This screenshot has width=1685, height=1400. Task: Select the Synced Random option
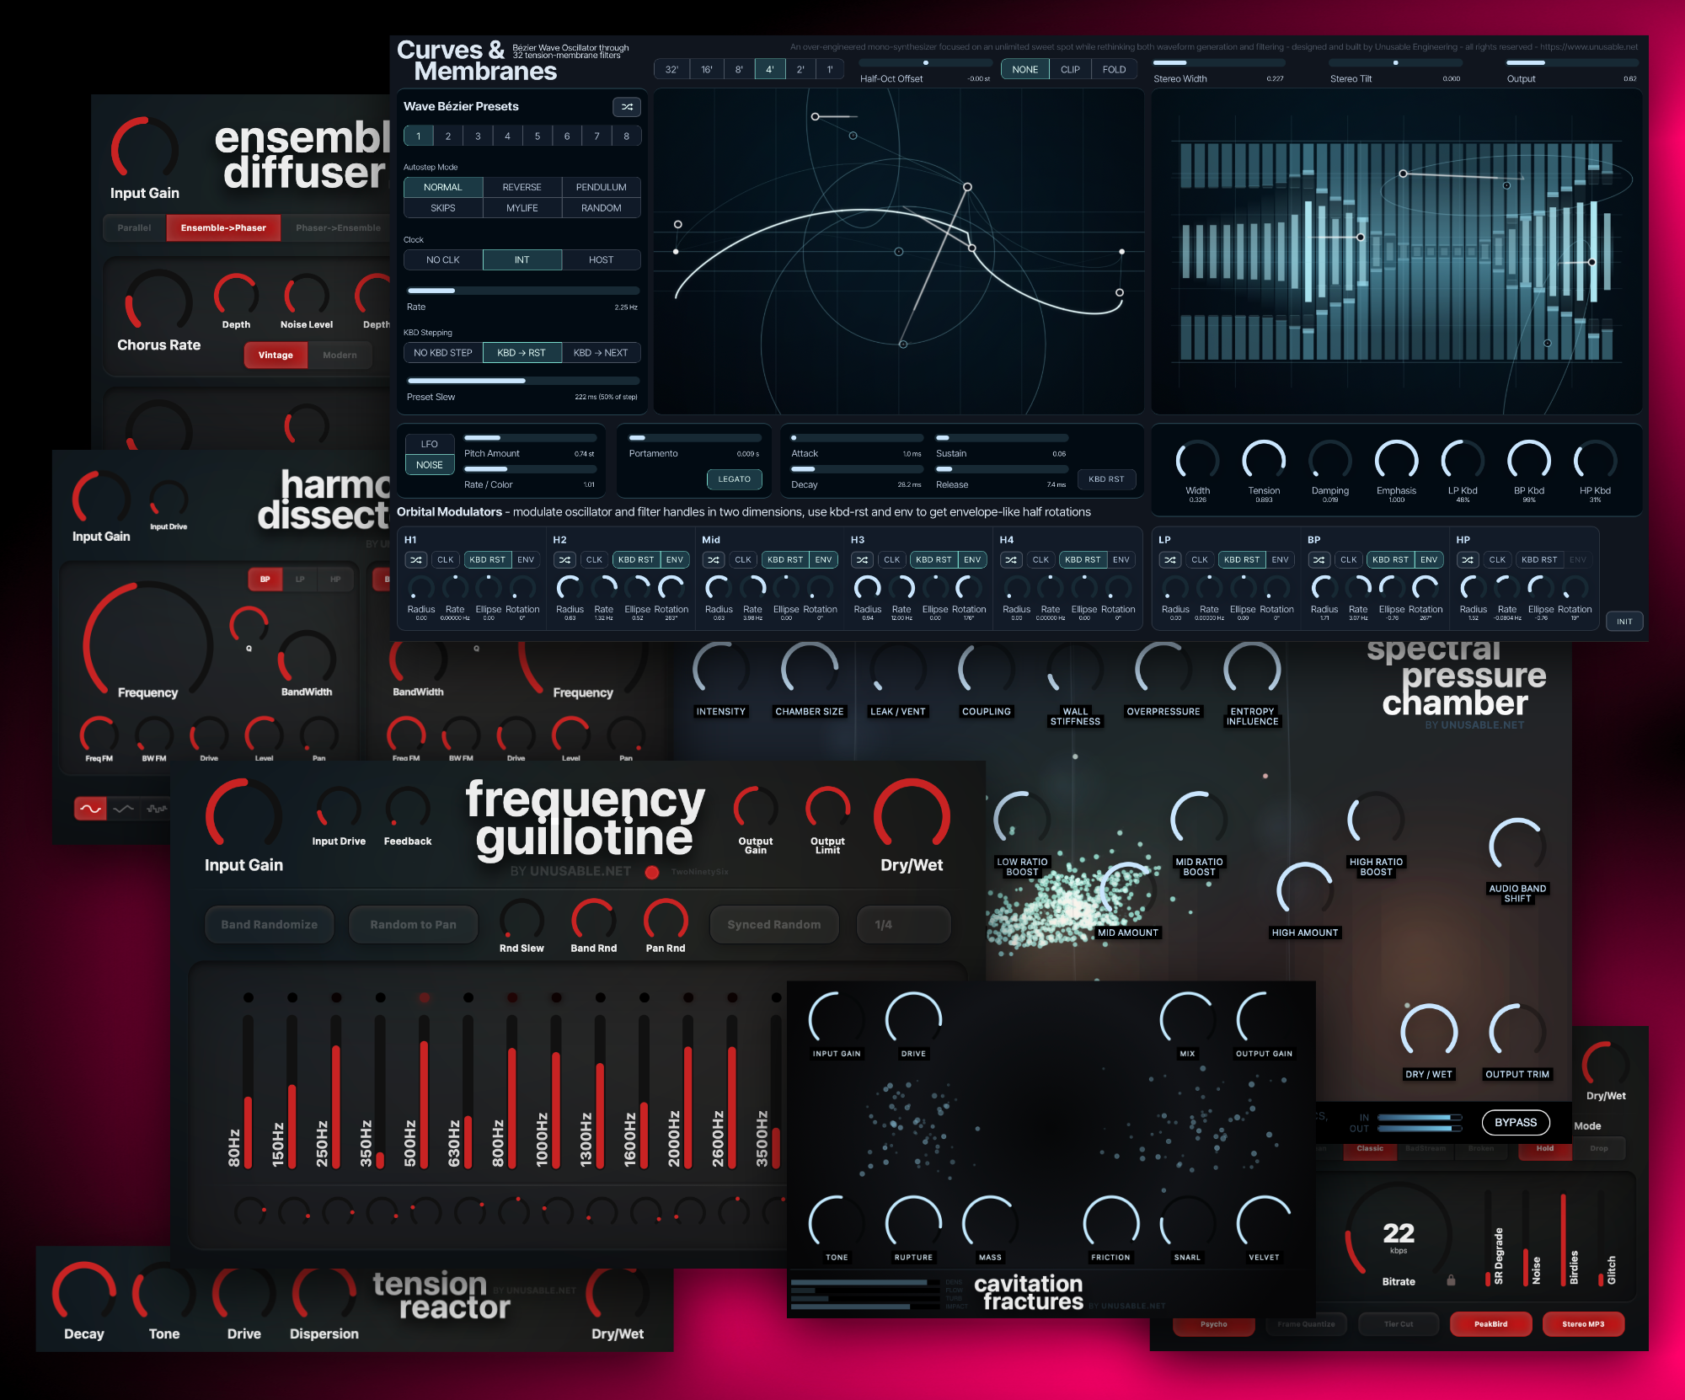(x=773, y=925)
